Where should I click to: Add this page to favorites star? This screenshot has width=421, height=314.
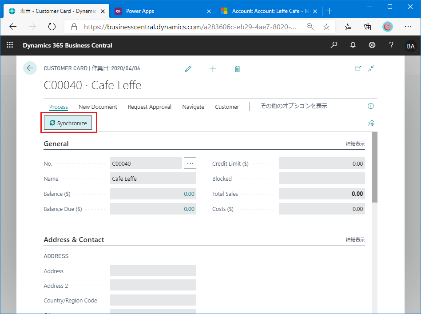[326, 27]
